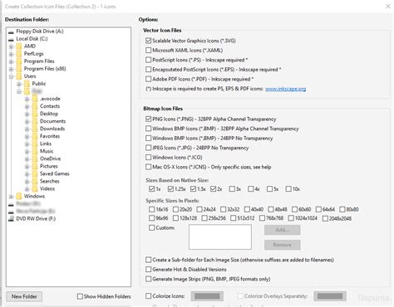
Task: Expand the Contacts folder node
Action: coord(27,106)
